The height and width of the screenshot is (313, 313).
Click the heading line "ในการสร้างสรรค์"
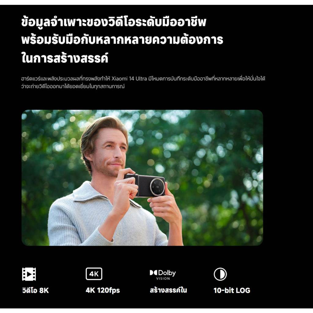click(x=65, y=58)
